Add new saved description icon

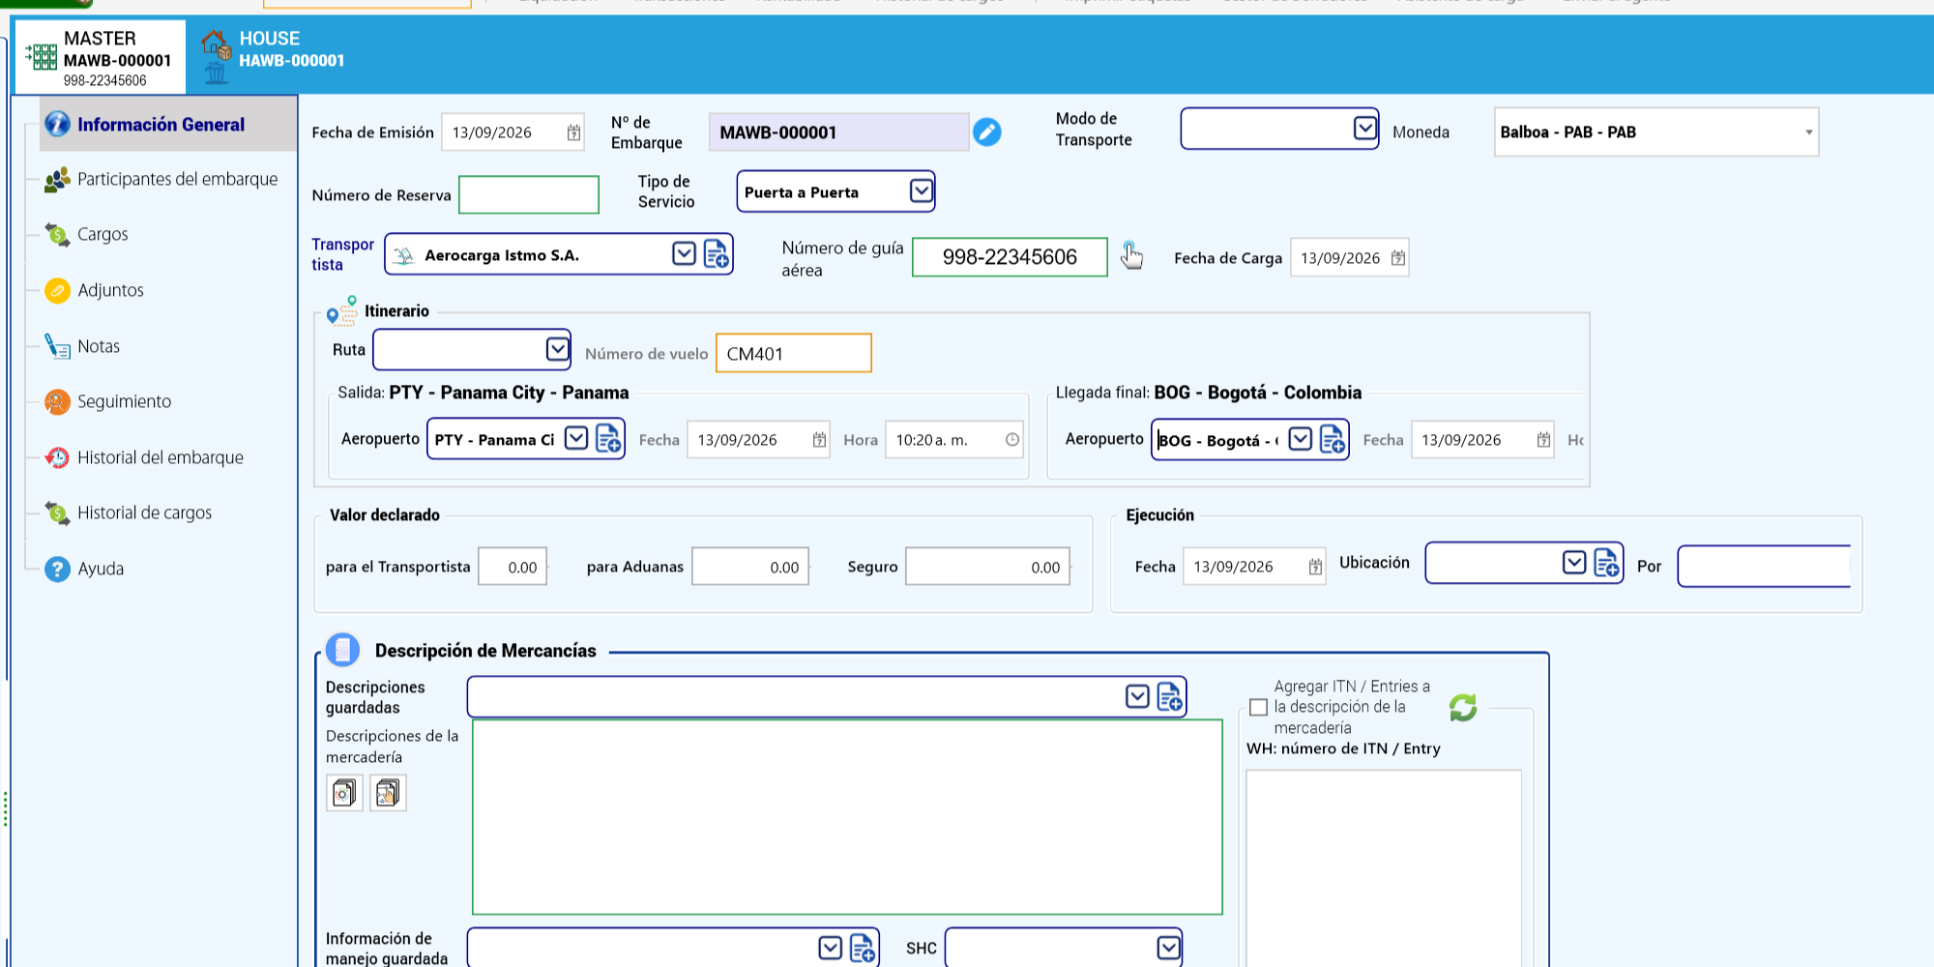coord(1169,696)
